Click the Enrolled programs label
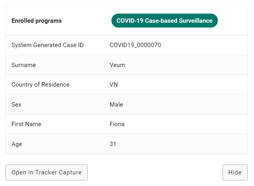254x186 pixels. click(x=37, y=21)
